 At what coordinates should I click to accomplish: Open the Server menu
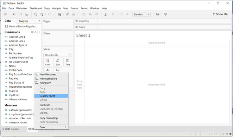coord(84,8)
